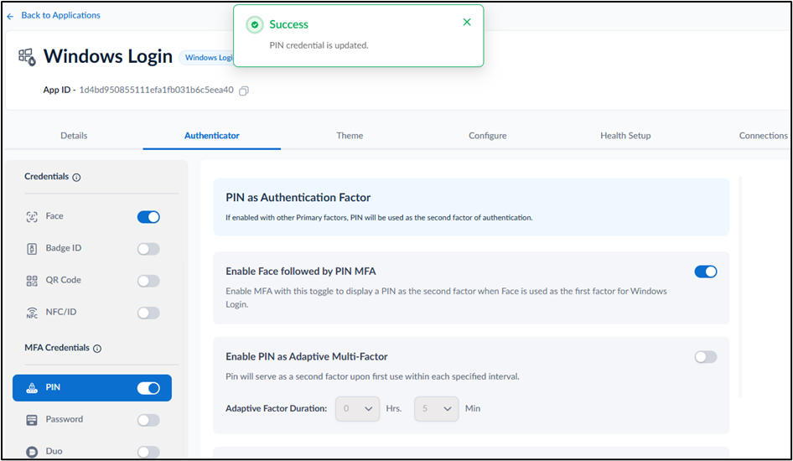Viewport: 793px width, 461px height.
Task: Select the Duo label
Action: click(x=54, y=451)
